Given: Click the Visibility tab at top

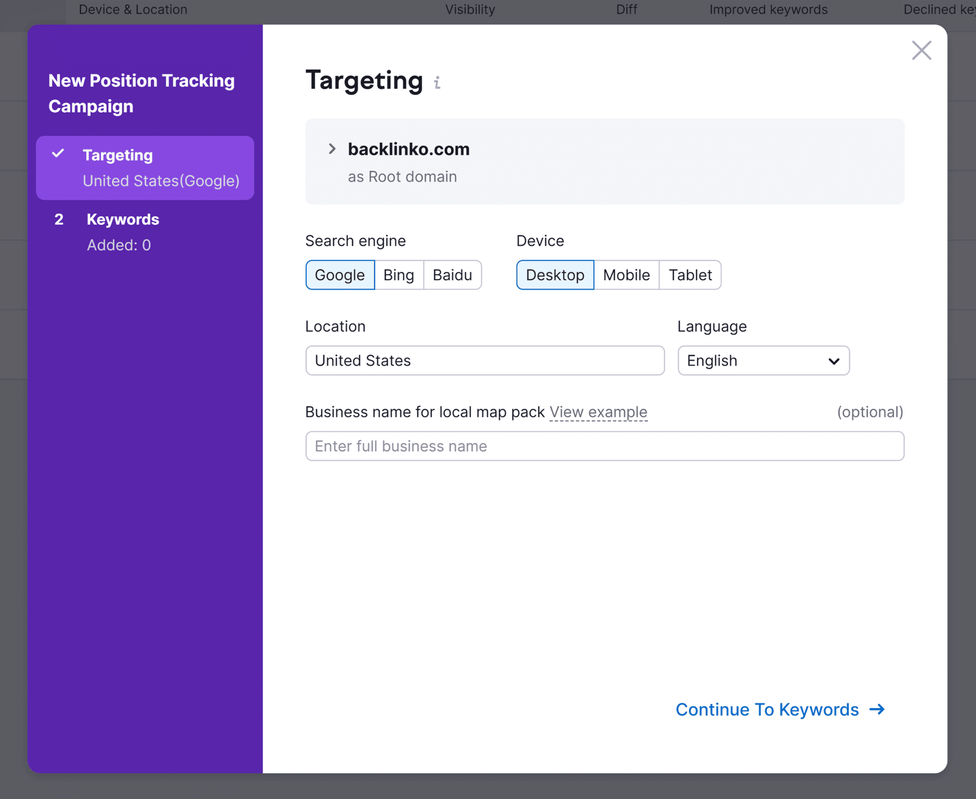Looking at the screenshot, I should pyautogui.click(x=470, y=10).
